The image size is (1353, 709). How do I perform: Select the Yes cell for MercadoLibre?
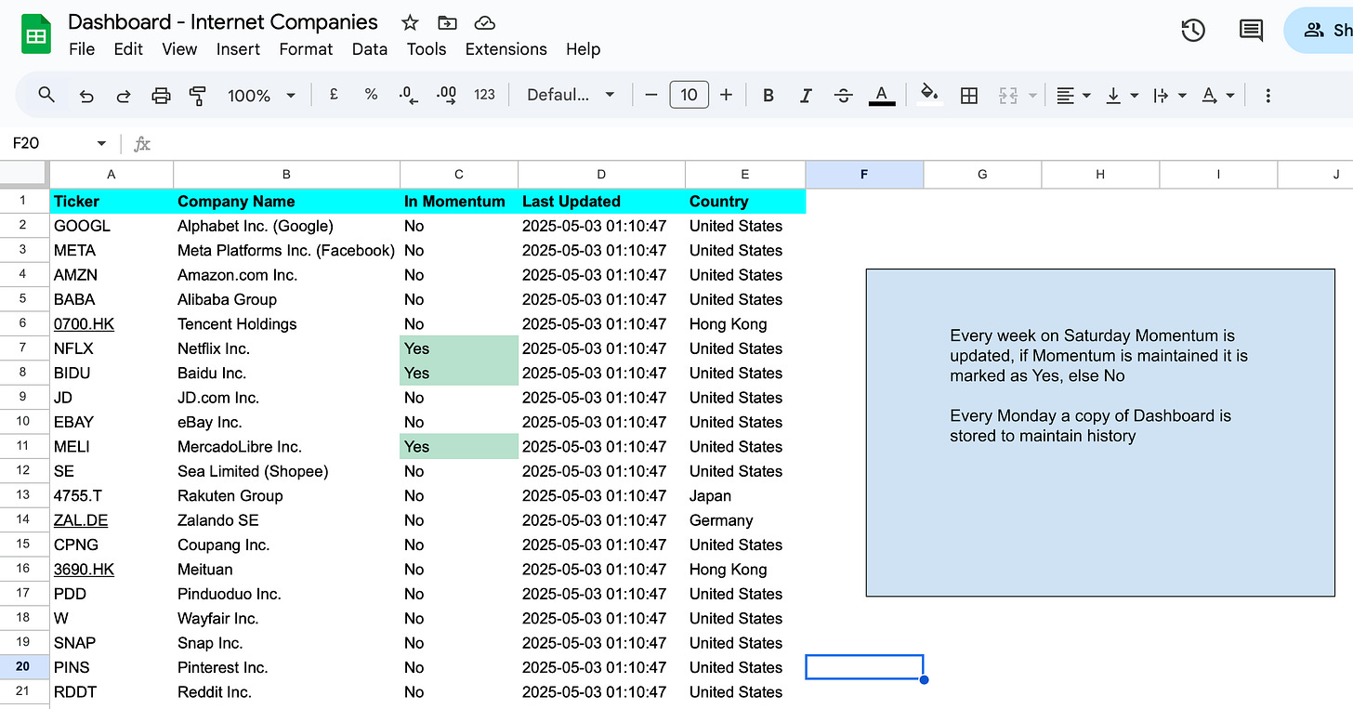pyautogui.click(x=459, y=447)
